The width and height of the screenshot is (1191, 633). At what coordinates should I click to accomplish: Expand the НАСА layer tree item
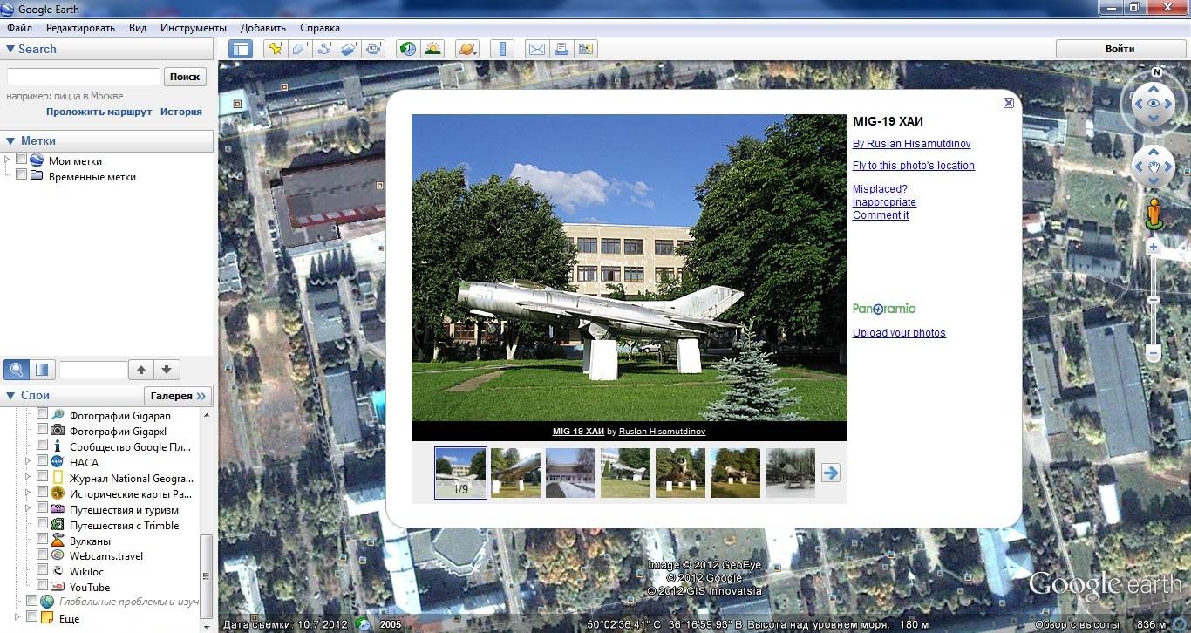[x=29, y=462]
